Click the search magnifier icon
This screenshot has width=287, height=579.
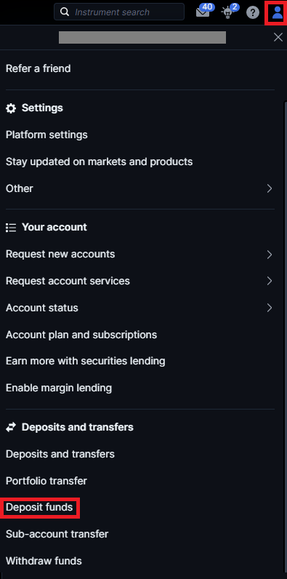[65, 12]
